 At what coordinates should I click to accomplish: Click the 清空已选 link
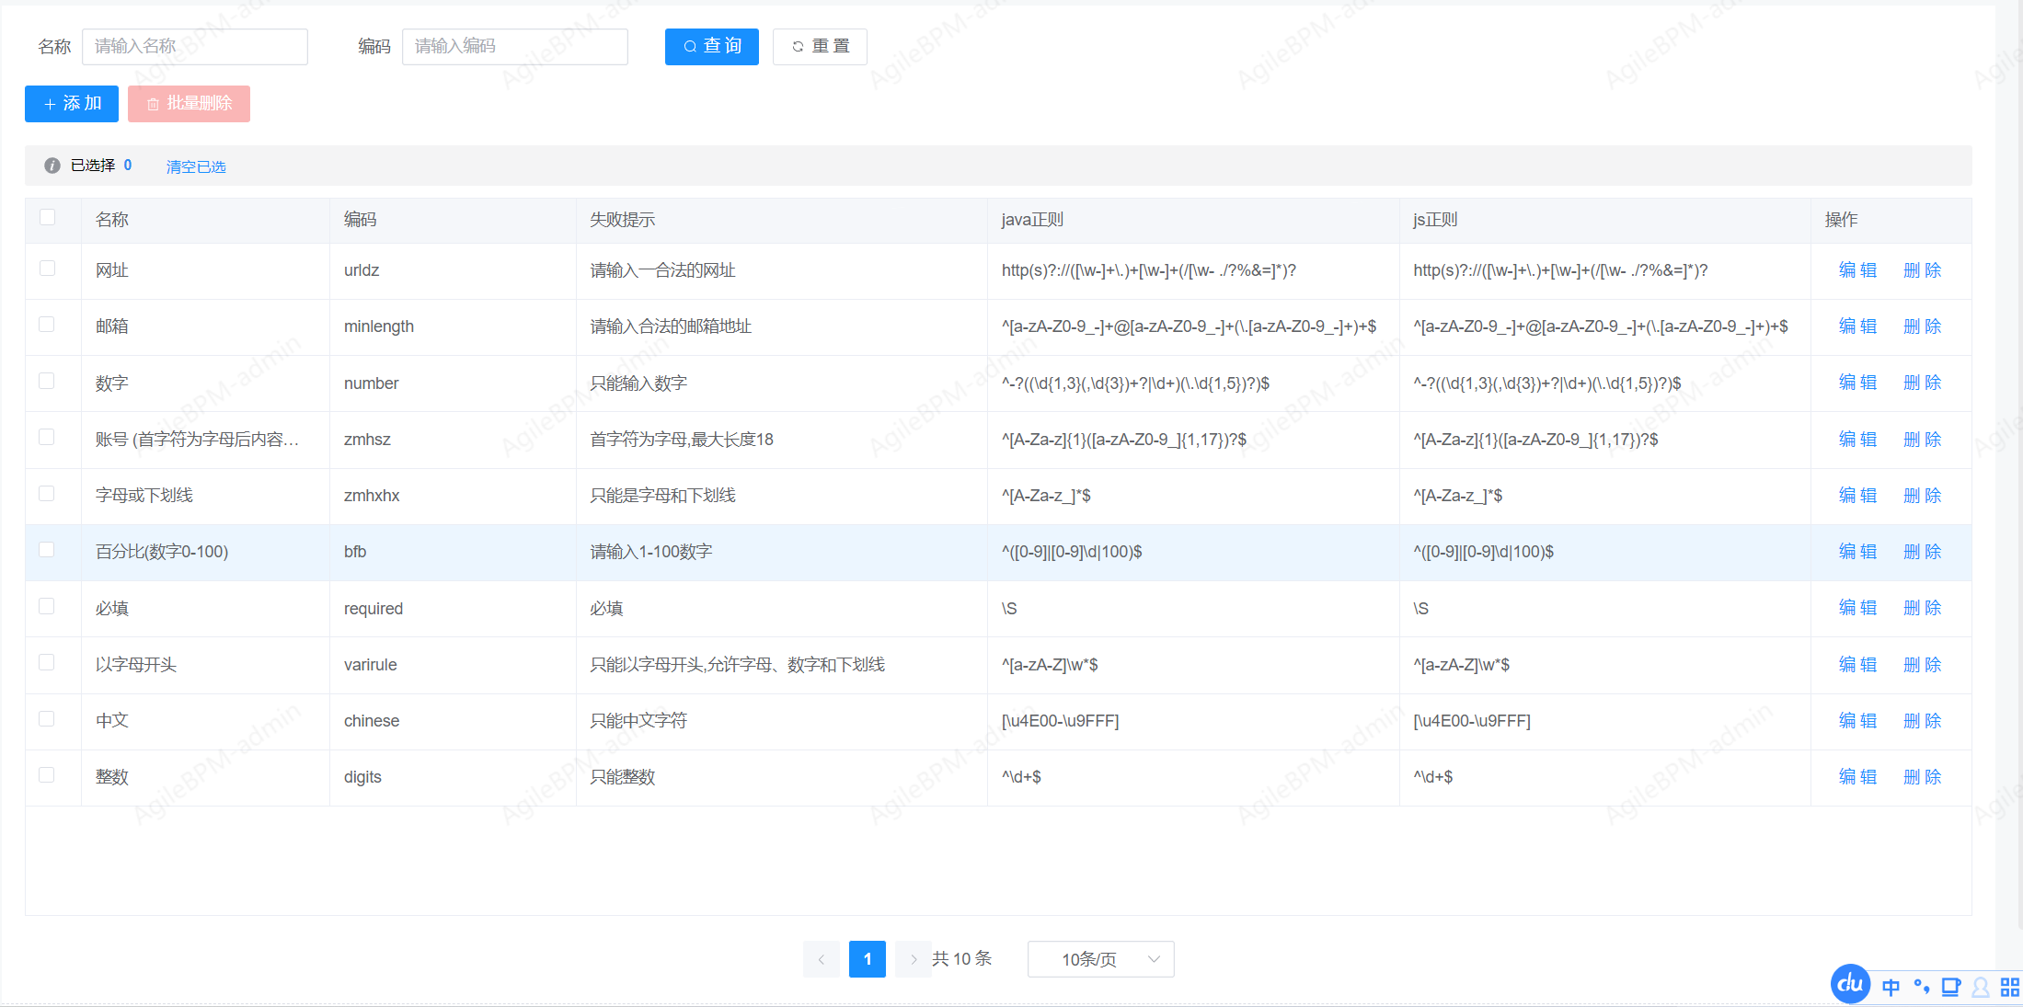[x=196, y=166]
